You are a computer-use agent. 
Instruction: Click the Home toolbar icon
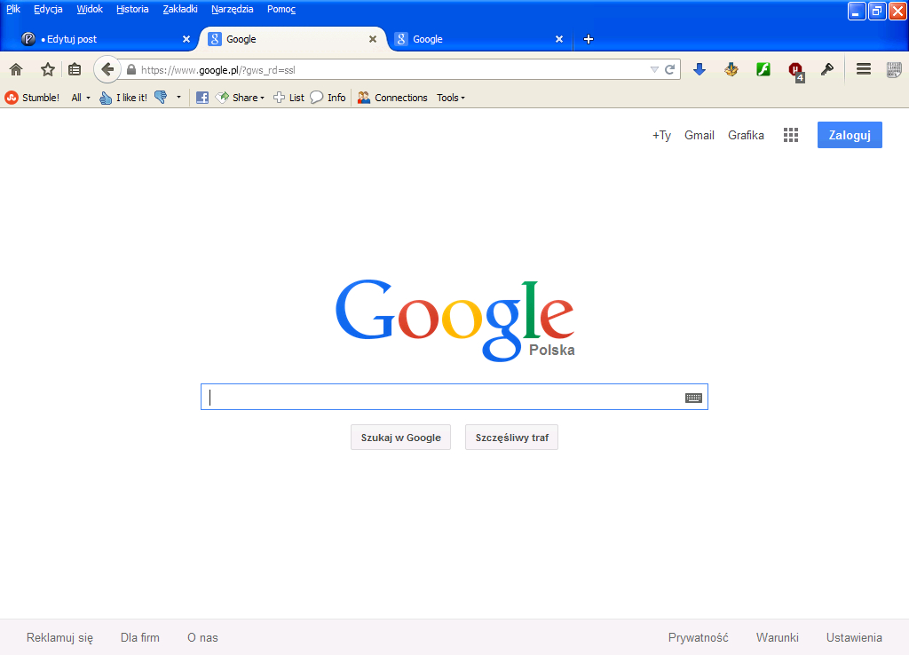click(x=16, y=70)
